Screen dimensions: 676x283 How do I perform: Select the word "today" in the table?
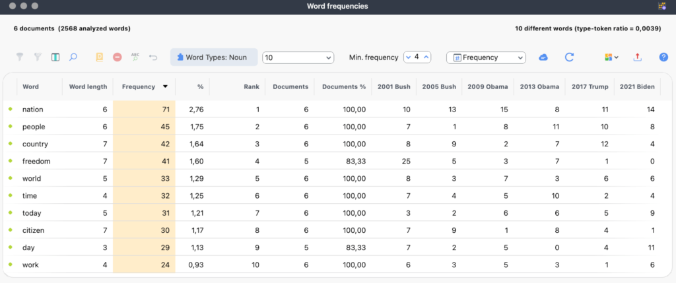(32, 213)
